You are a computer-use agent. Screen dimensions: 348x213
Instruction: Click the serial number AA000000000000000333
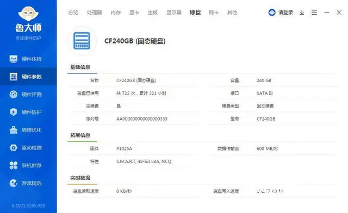tap(142, 119)
